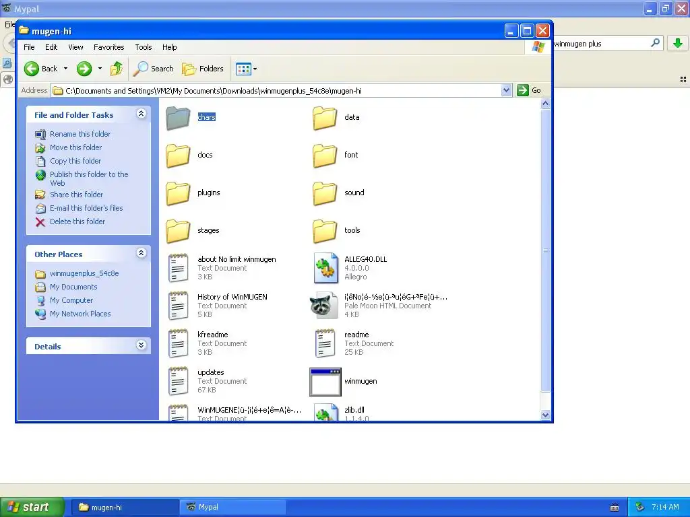Viewport: 690px width, 517px height.
Task: Select the stages folder icon
Action: tap(178, 230)
